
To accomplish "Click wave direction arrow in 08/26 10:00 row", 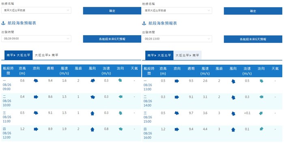I will click(36, 97).
